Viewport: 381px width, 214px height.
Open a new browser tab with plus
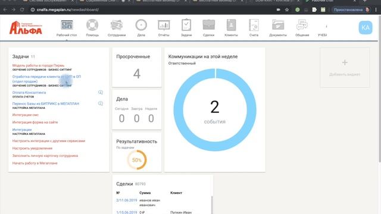[364, 1]
